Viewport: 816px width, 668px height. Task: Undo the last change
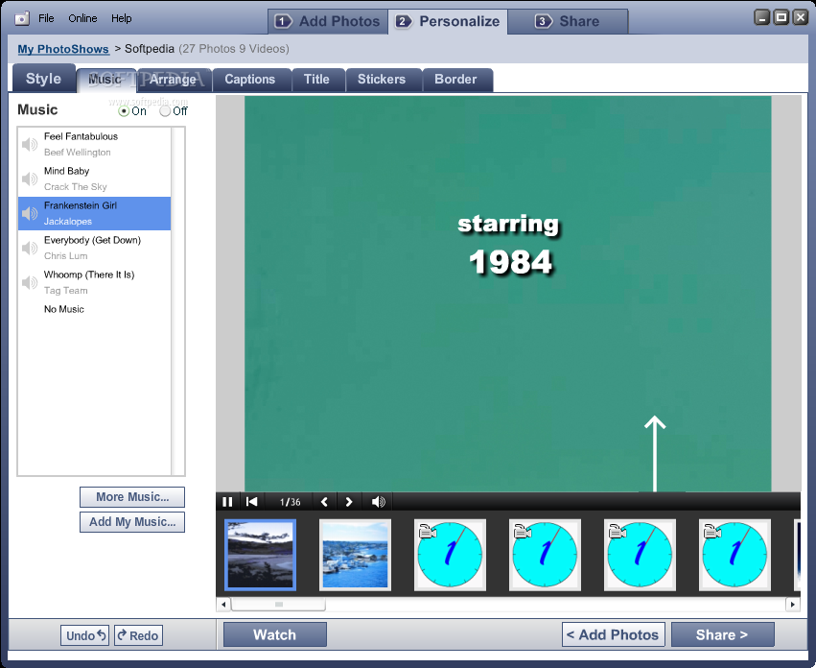84,635
